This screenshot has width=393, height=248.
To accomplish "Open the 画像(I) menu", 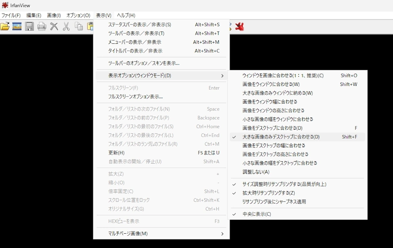I will tap(54, 15).
